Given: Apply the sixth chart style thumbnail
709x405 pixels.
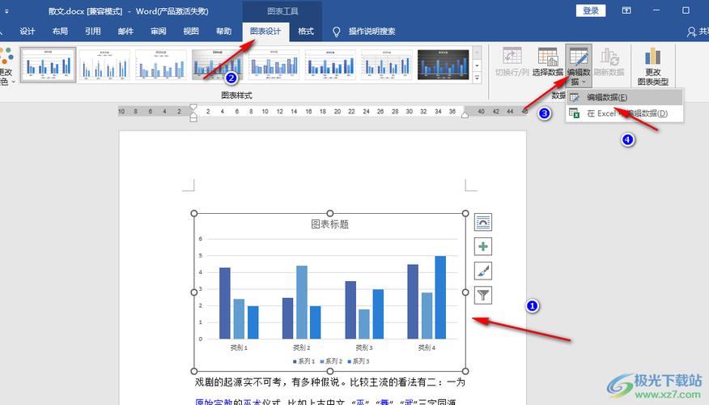Looking at the screenshot, I should point(330,65).
